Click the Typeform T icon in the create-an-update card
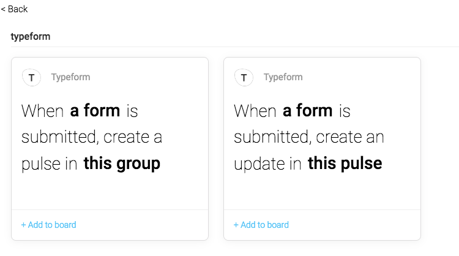459x256 pixels. pos(244,78)
